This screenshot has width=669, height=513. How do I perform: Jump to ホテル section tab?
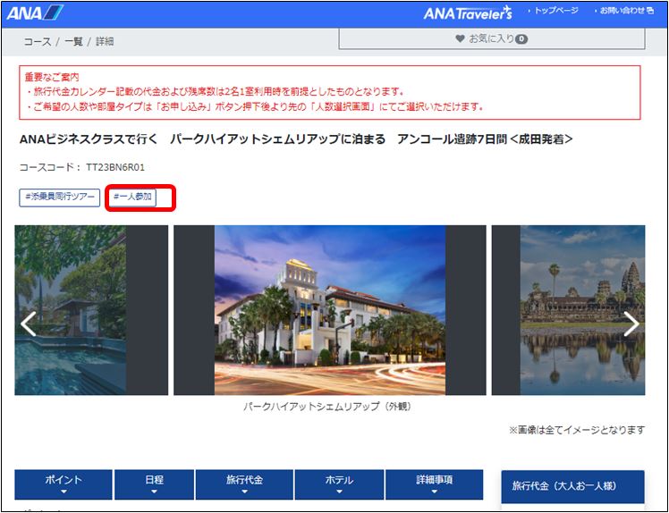339,484
